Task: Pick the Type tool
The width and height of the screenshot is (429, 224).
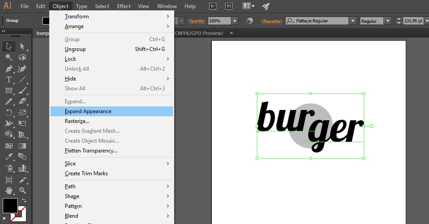Action: click(9, 80)
